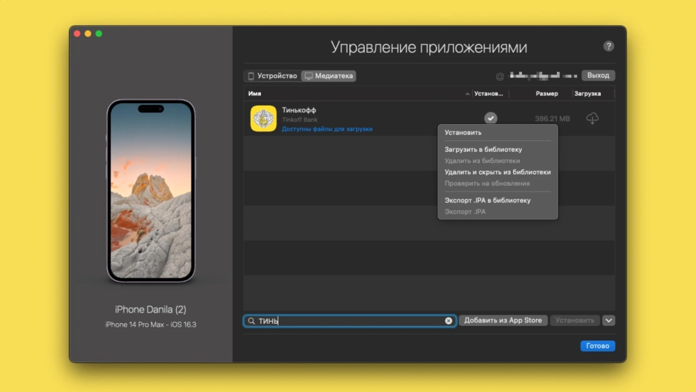Select Загрузить в библиотеку menu item

click(483, 150)
